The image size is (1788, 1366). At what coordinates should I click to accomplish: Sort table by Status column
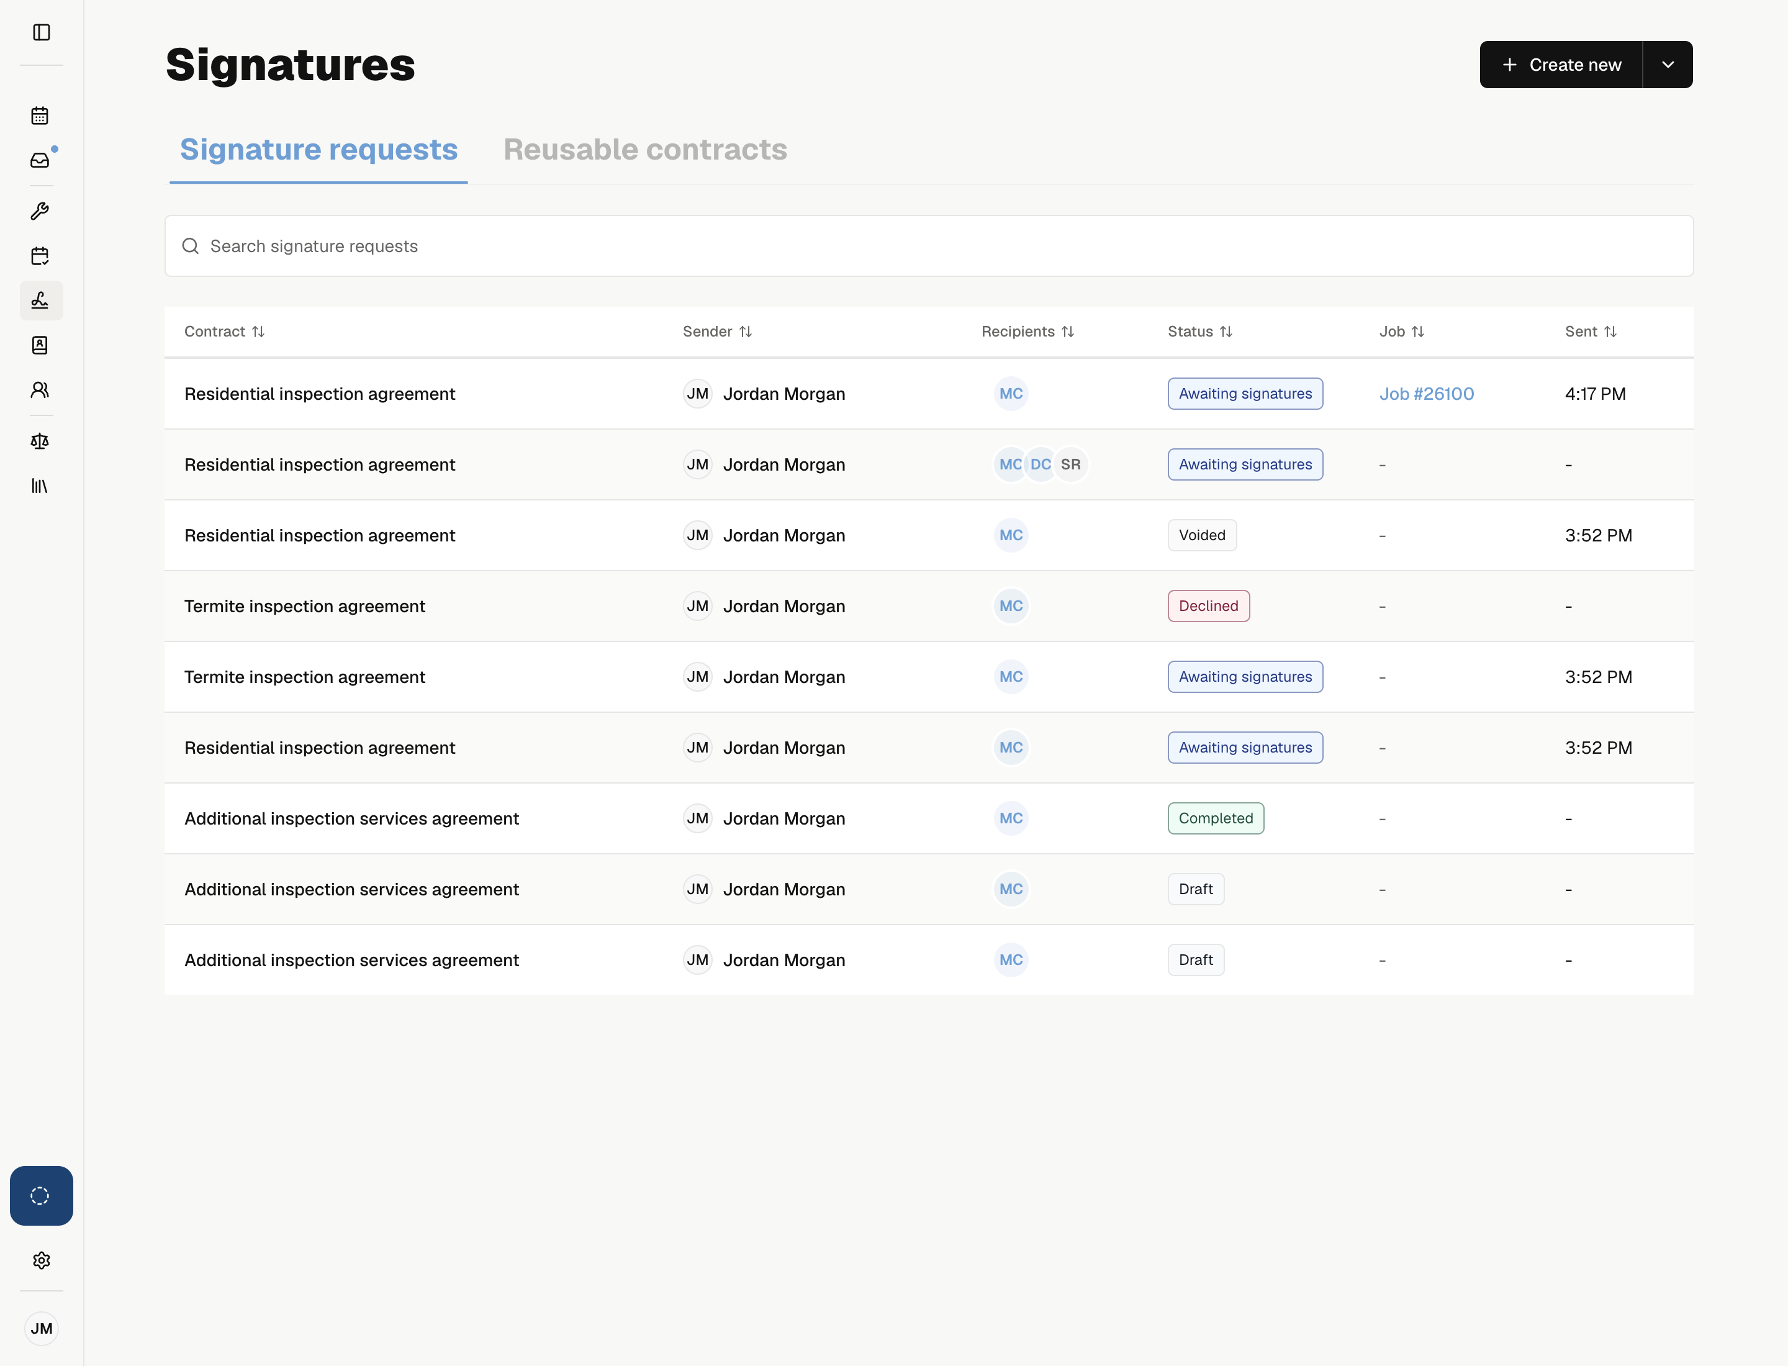(x=1200, y=332)
